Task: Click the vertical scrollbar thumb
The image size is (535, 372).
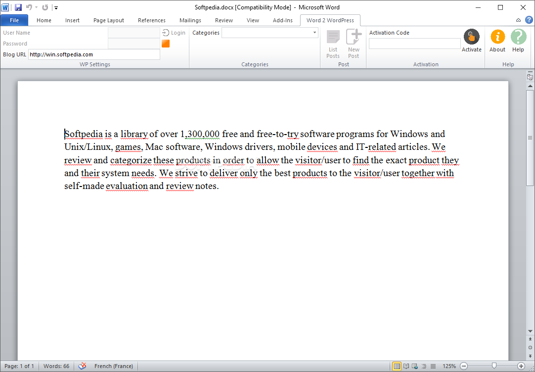Action: click(530, 138)
